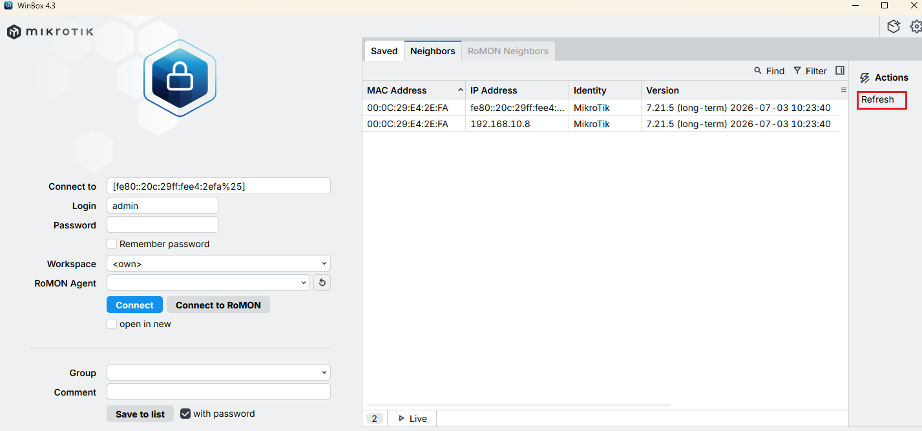Open the RoMON Neighbors tab
The height and width of the screenshot is (431, 922).
click(x=508, y=51)
